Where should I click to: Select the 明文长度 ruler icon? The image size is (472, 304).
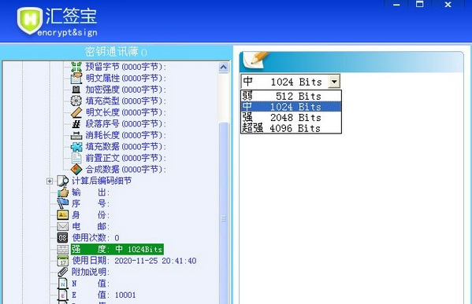(76, 112)
